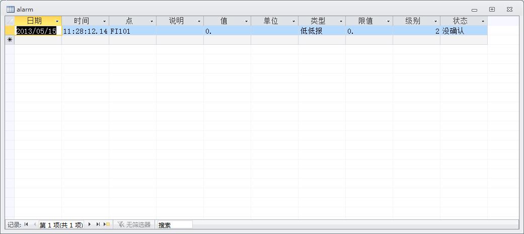Viewport: 524px width, 234px height.
Task: Click the alarm table icon in title bar
Action: click(x=10, y=9)
